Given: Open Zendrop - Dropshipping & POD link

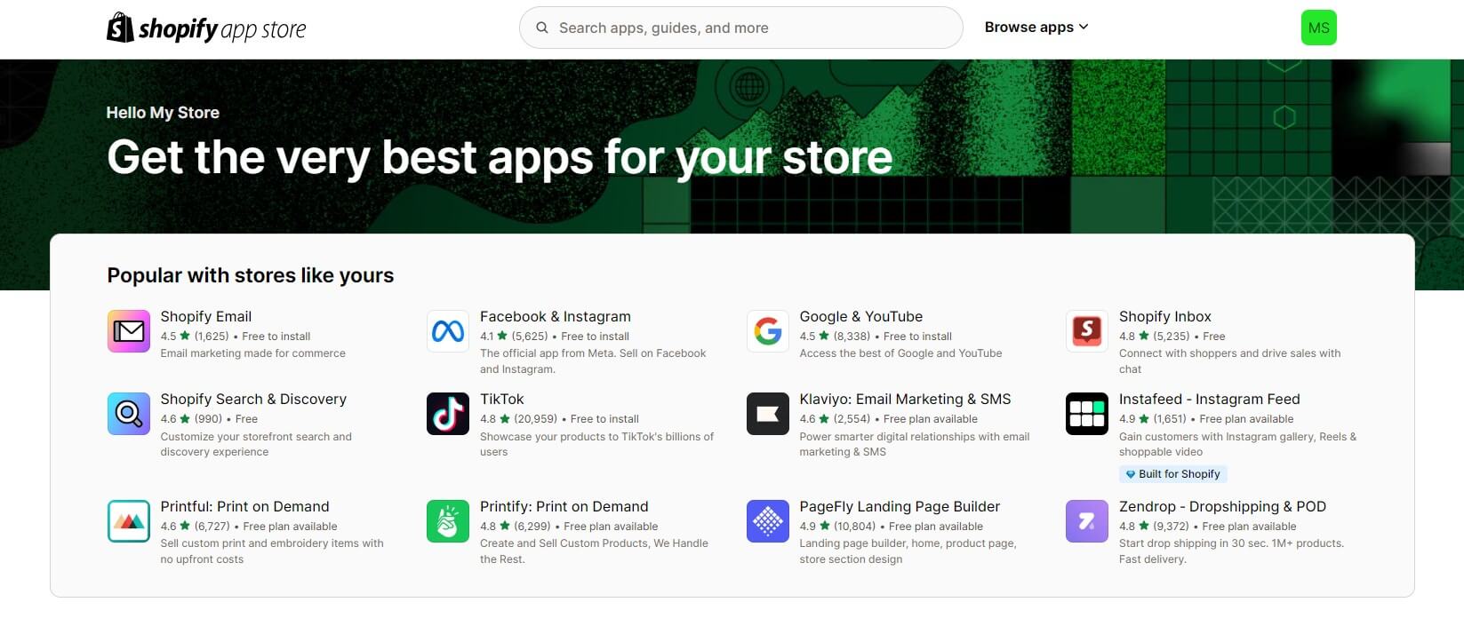Looking at the screenshot, I should coord(1222,506).
